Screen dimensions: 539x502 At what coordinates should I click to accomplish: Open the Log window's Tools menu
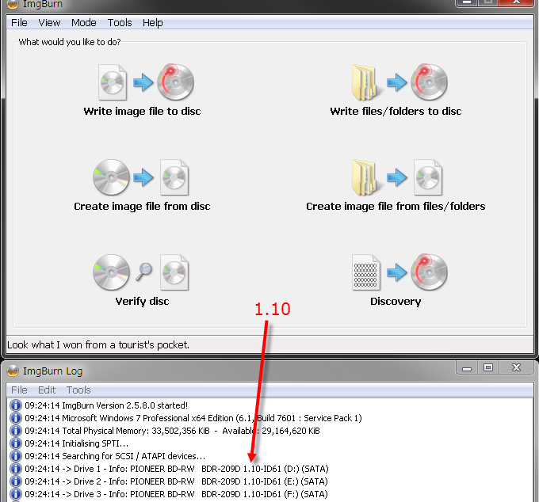(x=78, y=390)
